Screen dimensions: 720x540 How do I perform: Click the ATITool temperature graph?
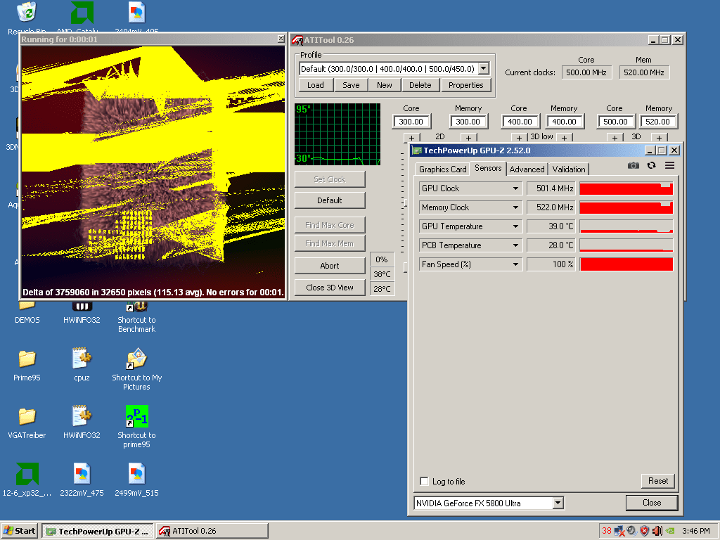click(337, 134)
